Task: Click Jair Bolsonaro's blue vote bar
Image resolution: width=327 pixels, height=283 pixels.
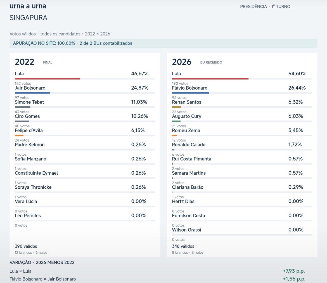Action: pos(32,93)
